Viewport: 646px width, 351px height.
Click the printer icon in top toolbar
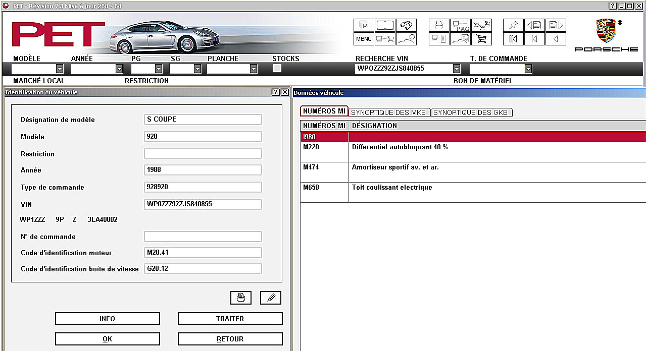439,25
